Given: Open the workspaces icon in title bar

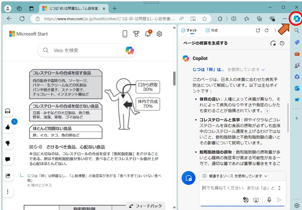Looking at the screenshot, I should tap(19, 9).
